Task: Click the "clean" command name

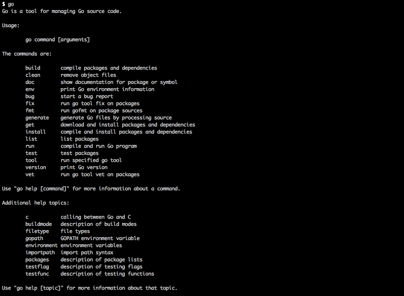Action: pyautogui.click(x=33, y=75)
